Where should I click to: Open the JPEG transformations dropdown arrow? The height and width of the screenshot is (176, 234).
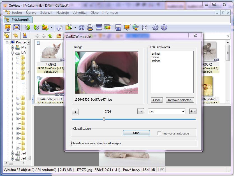point(51,27)
